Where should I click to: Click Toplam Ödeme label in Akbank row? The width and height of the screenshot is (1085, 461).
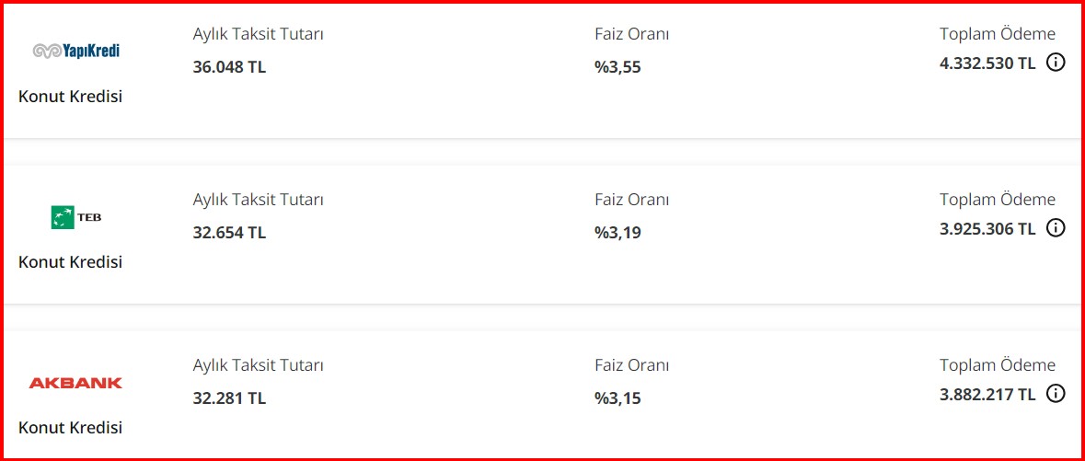coord(998,365)
